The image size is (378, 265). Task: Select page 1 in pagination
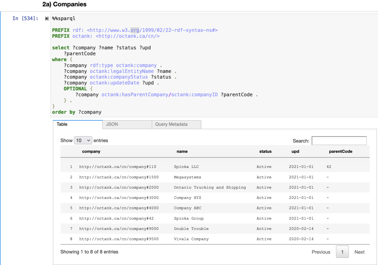tap(342, 252)
